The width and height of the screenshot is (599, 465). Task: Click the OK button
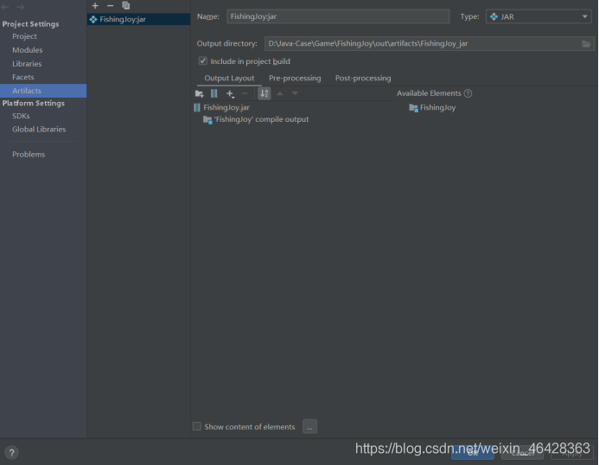[473, 453]
